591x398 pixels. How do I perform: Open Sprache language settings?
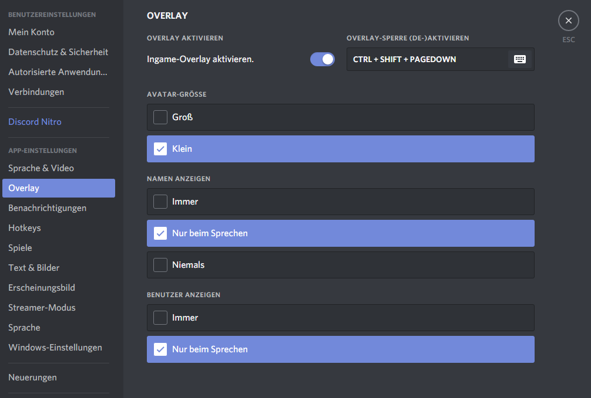tap(58, 328)
